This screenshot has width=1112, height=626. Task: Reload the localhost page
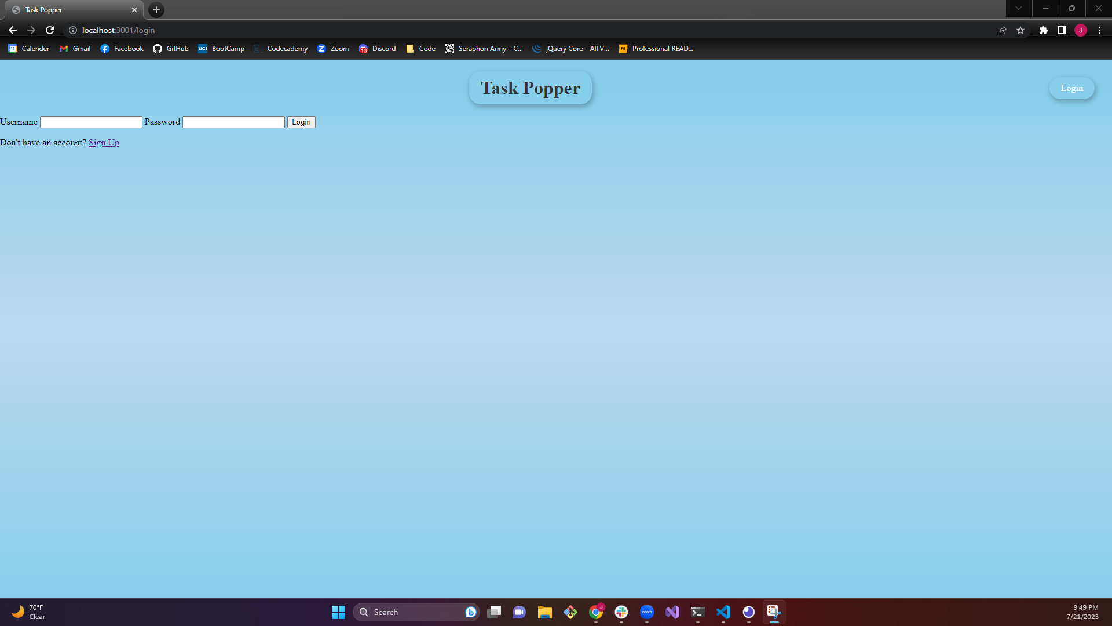click(x=50, y=30)
